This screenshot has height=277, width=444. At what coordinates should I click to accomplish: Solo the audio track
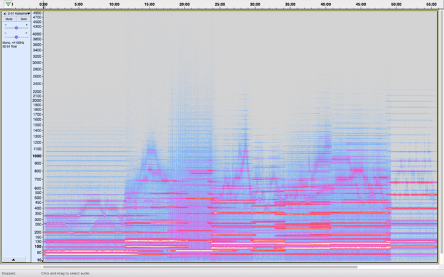pos(24,19)
